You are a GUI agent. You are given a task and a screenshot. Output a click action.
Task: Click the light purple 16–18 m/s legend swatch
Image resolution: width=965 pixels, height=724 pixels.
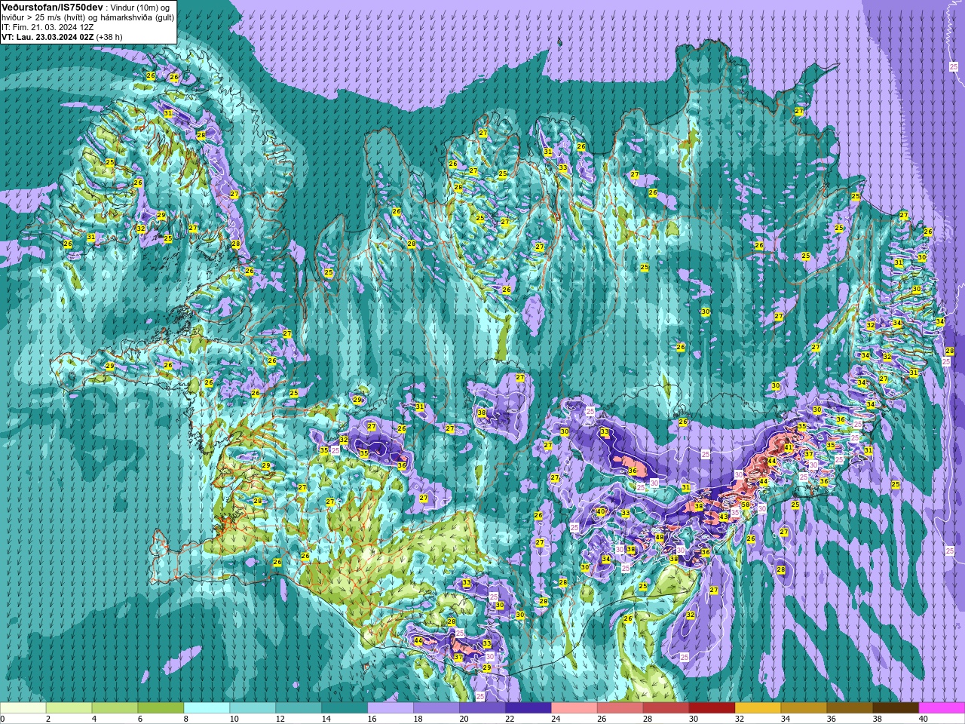tap(391, 708)
